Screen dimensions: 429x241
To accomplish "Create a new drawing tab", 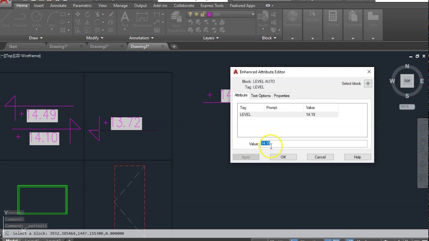I will [x=174, y=47].
